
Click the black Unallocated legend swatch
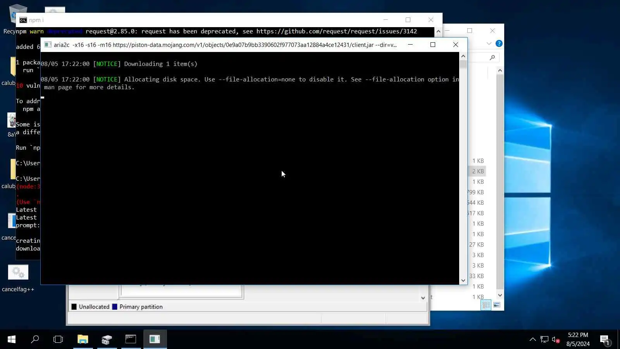[x=74, y=307]
